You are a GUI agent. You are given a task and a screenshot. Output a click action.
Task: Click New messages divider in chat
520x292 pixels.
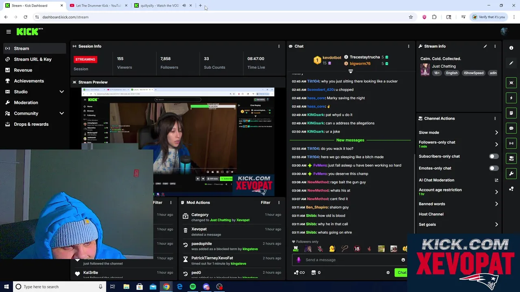coord(350,140)
